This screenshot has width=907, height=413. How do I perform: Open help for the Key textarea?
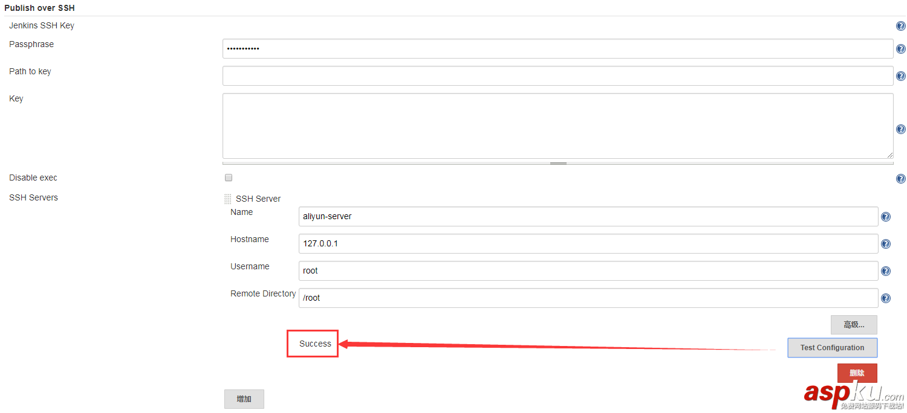pyautogui.click(x=900, y=129)
